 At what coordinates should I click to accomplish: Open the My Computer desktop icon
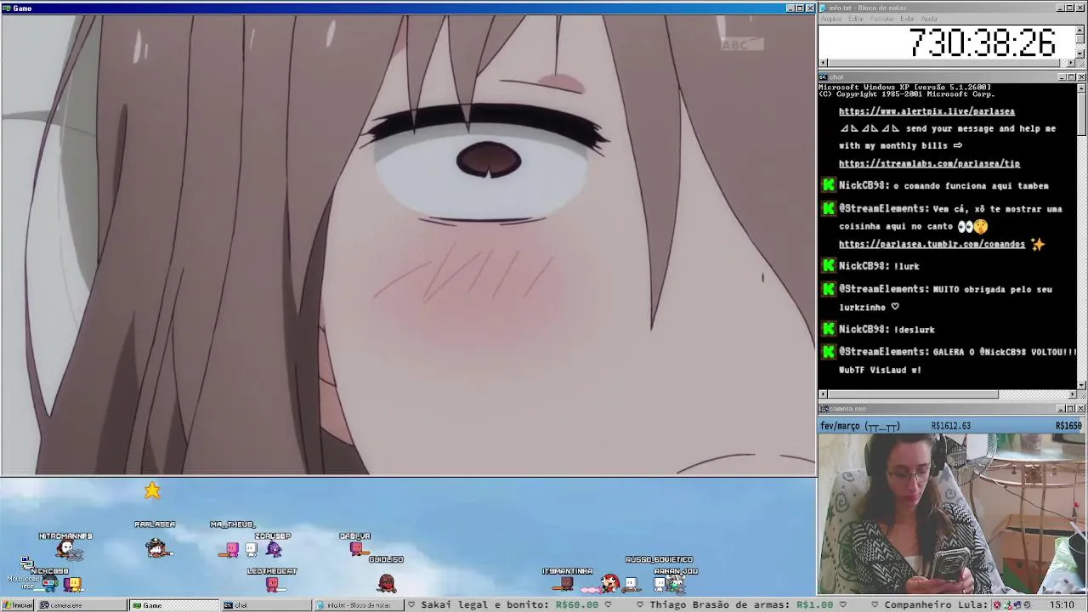[x=26, y=564]
